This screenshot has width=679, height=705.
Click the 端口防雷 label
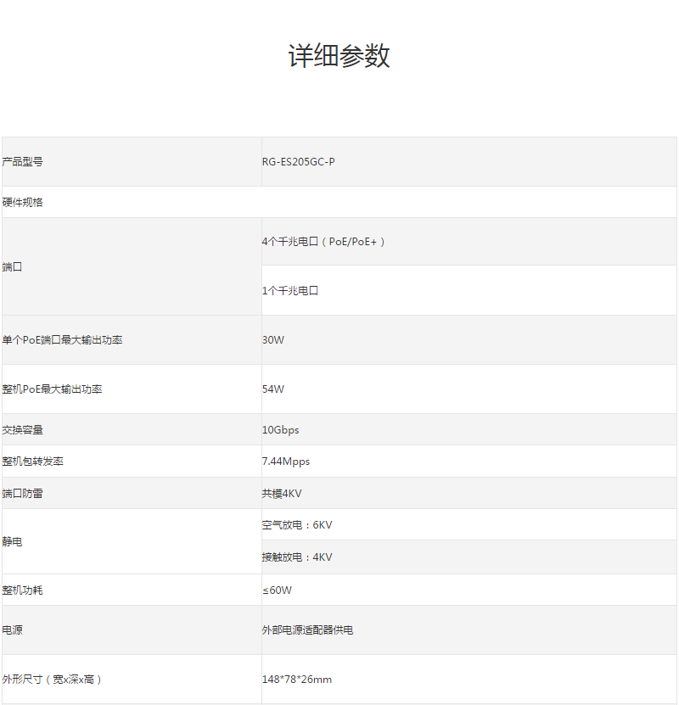point(22,494)
